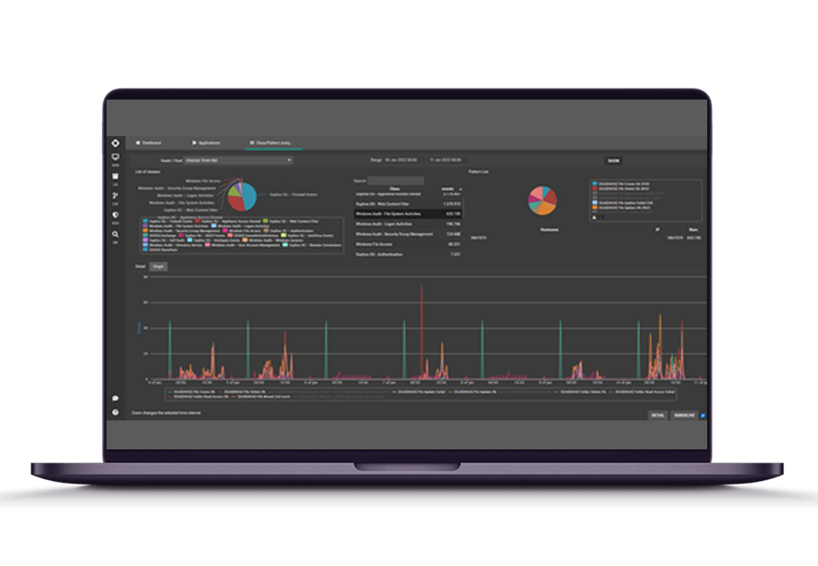Click the SHOW button

[x=613, y=161]
